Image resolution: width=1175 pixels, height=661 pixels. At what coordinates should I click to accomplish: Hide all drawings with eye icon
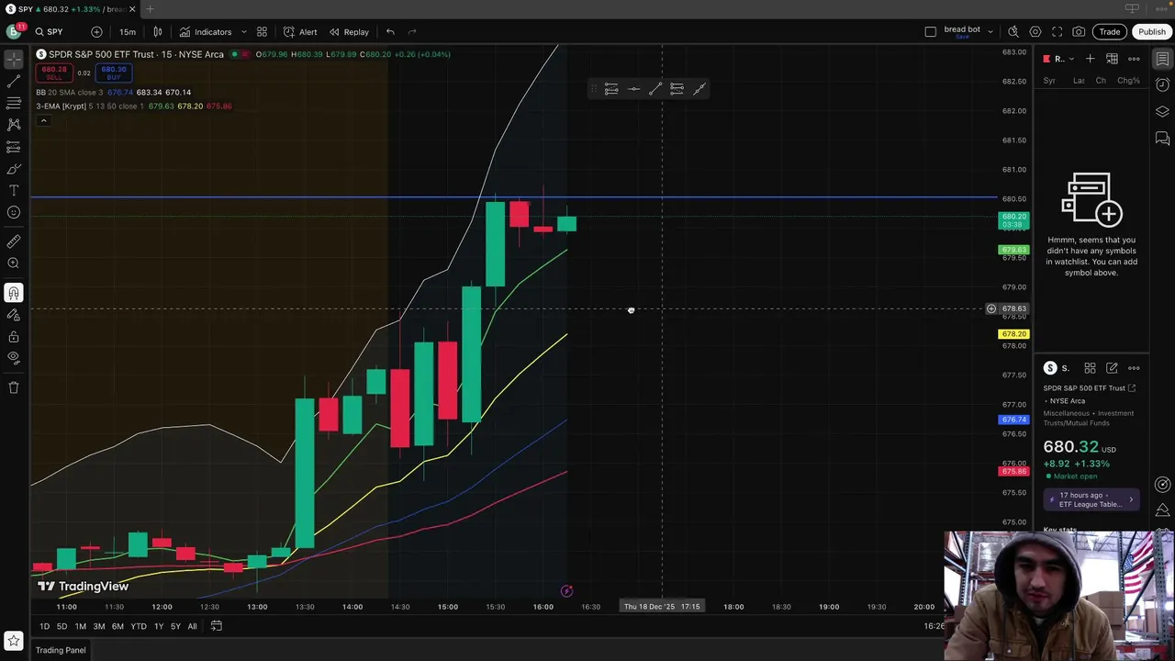[14, 358]
